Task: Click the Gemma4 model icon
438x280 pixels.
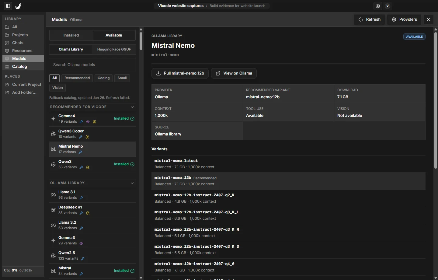Action: (53, 119)
